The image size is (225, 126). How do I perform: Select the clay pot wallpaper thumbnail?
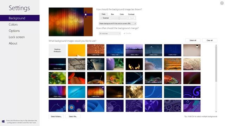pyautogui.click(x=96, y=64)
